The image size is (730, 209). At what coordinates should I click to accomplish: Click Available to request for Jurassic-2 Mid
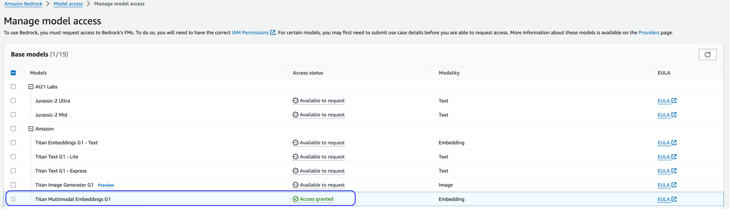coord(322,115)
